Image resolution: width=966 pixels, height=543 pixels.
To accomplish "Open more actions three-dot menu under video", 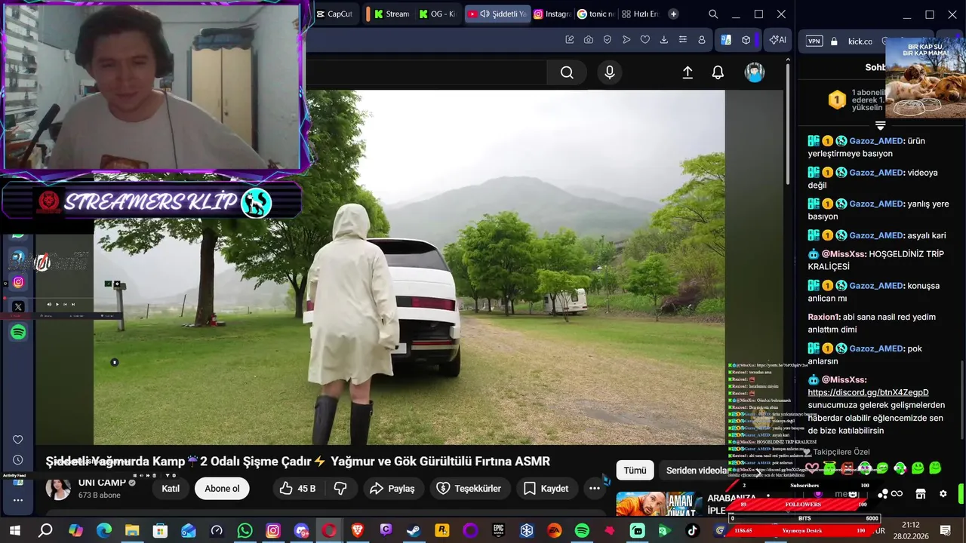I will pyautogui.click(x=595, y=489).
